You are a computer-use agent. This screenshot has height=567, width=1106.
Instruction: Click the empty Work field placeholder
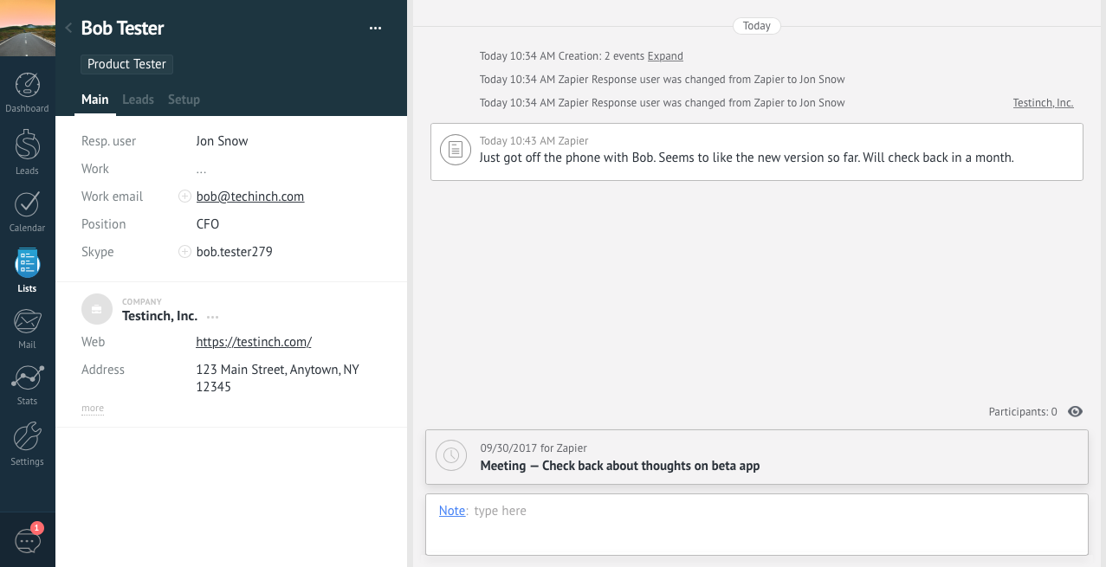(201, 169)
